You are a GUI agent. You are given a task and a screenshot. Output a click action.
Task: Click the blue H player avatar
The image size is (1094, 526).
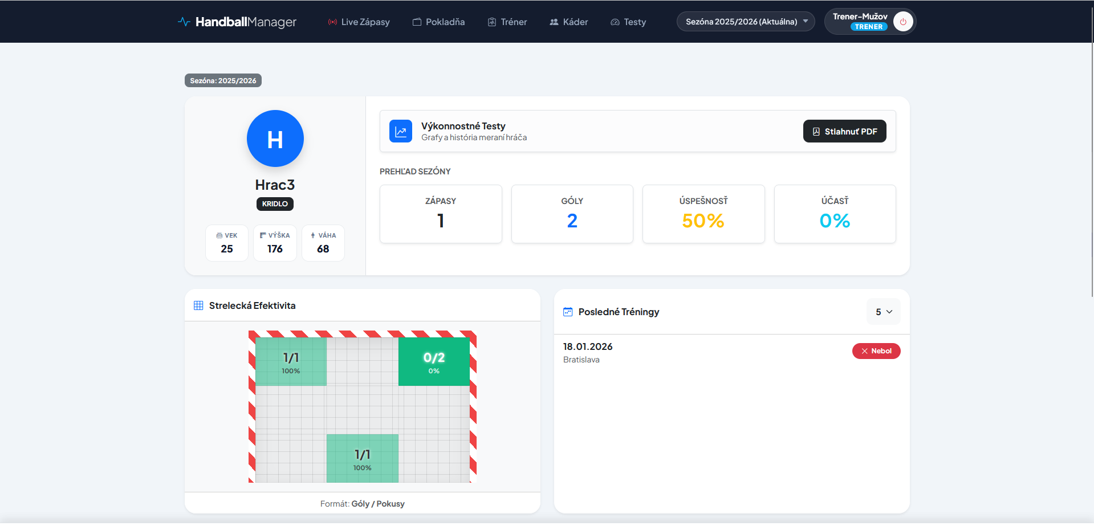tap(275, 138)
